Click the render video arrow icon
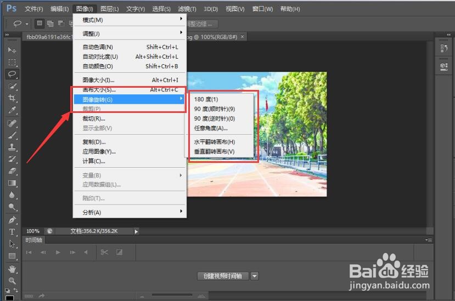The image size is (455, 301). coord(42,296)
